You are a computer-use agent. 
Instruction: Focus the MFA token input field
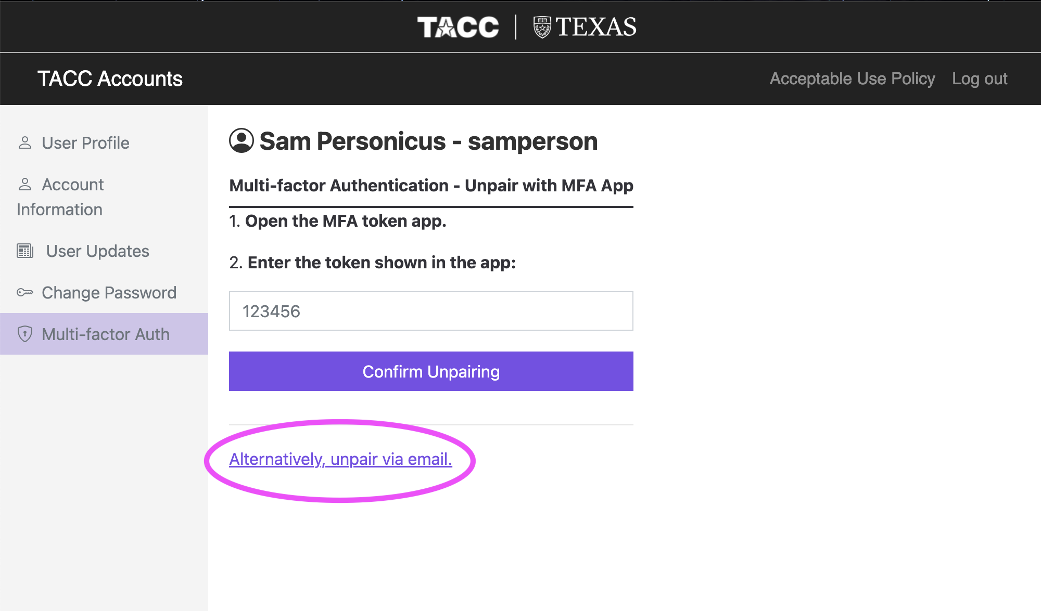click(x=431, y=311)
